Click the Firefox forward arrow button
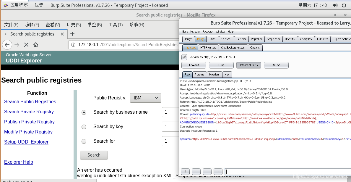 coord(17,45)
